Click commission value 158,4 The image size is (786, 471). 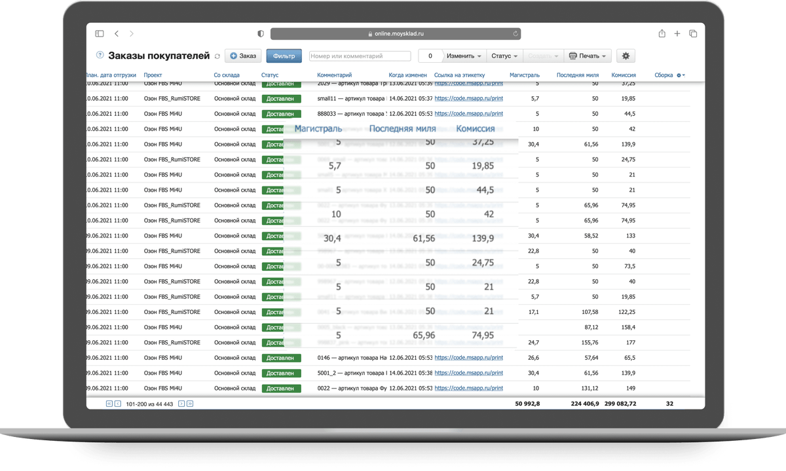pyautogui.click(x=628, y=327)
